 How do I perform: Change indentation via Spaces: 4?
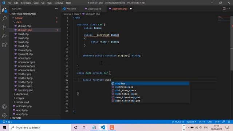click(191, 122)
